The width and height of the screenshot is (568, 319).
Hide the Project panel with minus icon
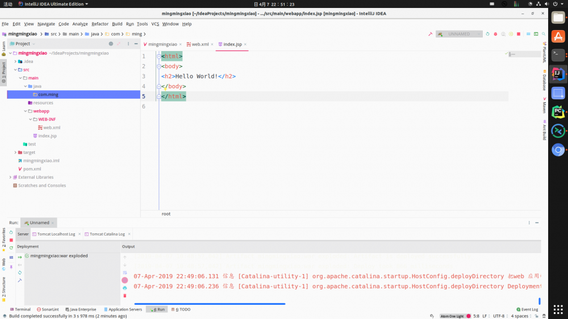tap(136, 44)
